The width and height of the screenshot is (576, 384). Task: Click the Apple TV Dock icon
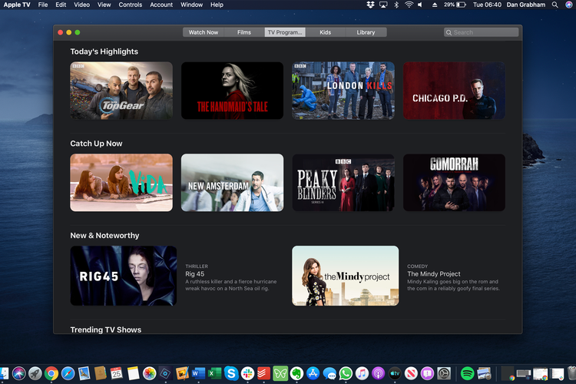tap(395, 374)
